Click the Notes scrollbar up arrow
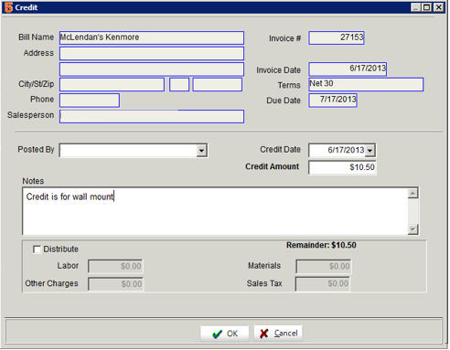 (412, 193)
